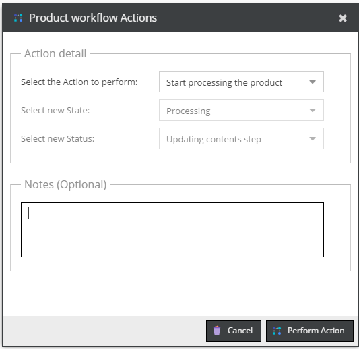Image resolution: width=359 pixels, height=349 pixels.
Task: Click the Perform Action button label
Action: point(316,331)
